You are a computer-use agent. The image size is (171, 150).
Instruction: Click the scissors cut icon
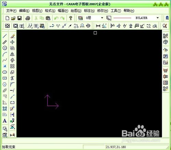36,18
